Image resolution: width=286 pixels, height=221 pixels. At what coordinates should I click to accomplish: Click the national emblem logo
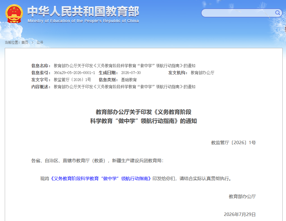point(14,14)
